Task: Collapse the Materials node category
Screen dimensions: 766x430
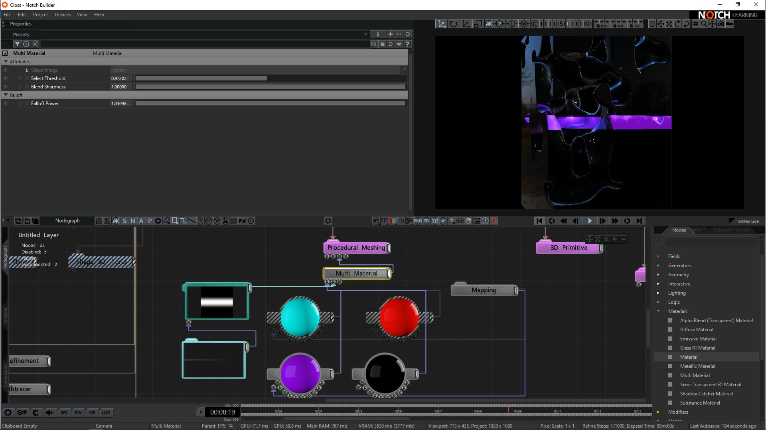Action: 658,311
